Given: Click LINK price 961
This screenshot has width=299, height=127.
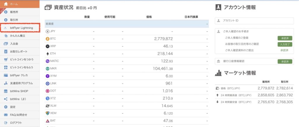Looking at the screenshot, I should click(169, 84).
